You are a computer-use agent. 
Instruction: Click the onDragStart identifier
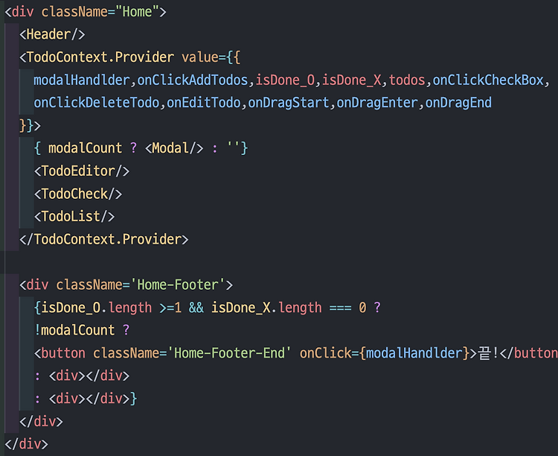289,103
